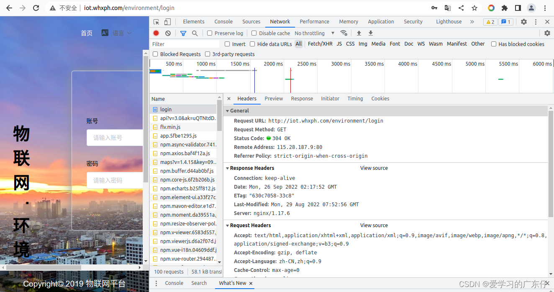Go back with the browser back arrow
Image resolution: width=554 pixels, height=292 pixels.
(x=9, y=8)
